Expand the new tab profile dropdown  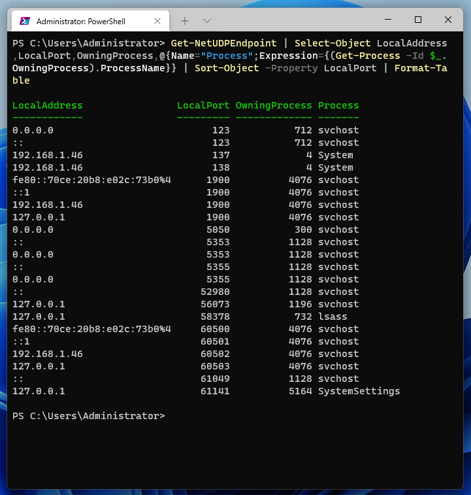tap(207, 21)
